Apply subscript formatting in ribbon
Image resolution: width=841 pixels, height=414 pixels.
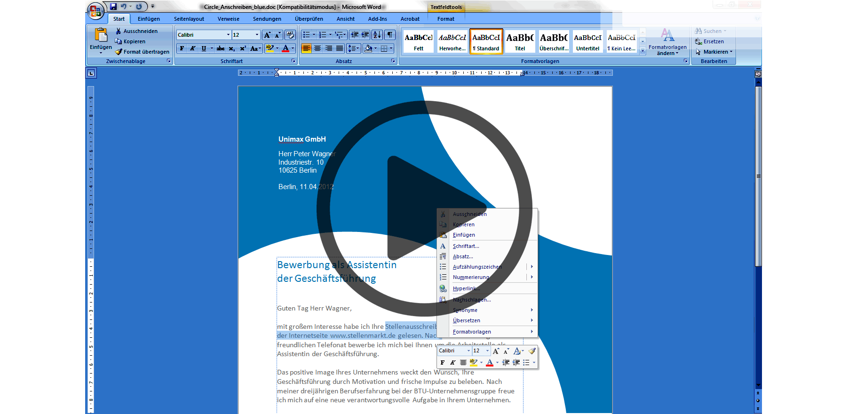point(231,48)
